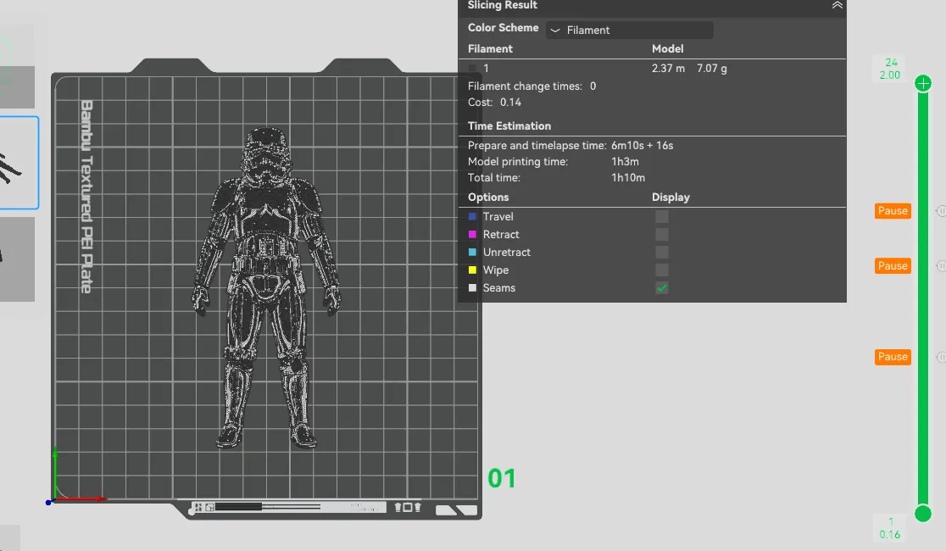Click the cyan Unretract legend swatch
946x551 pixels.
point(472,253)
